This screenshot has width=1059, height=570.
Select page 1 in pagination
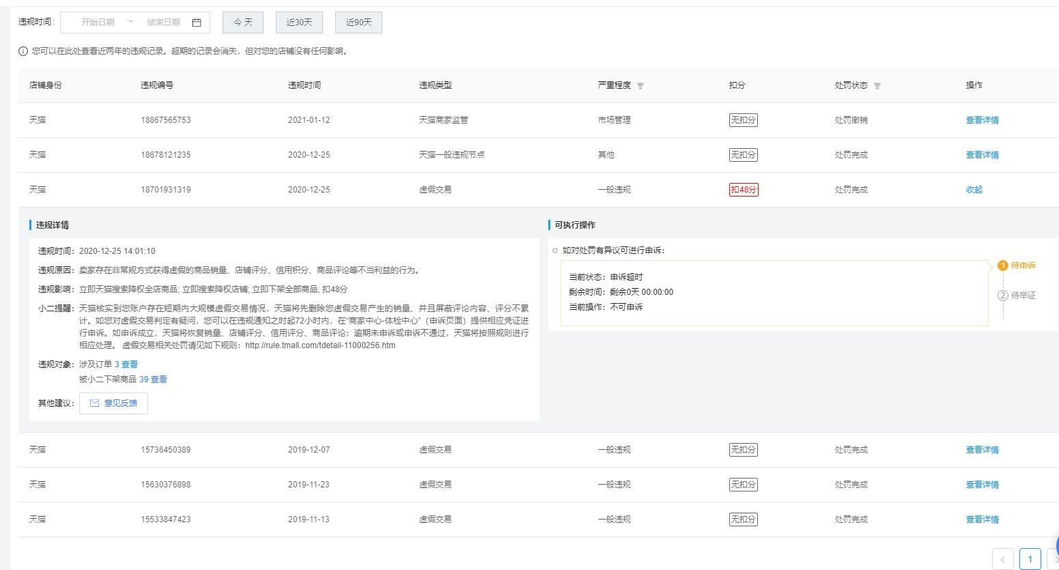pyautogui.click(x=1030, y=559)
